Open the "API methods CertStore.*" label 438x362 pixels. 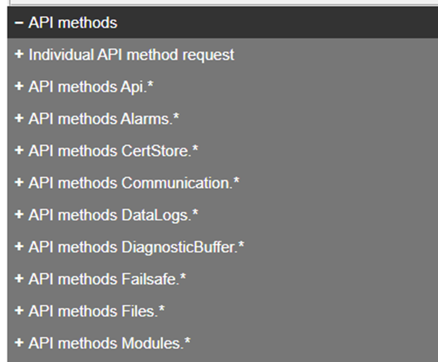(113, 151)
